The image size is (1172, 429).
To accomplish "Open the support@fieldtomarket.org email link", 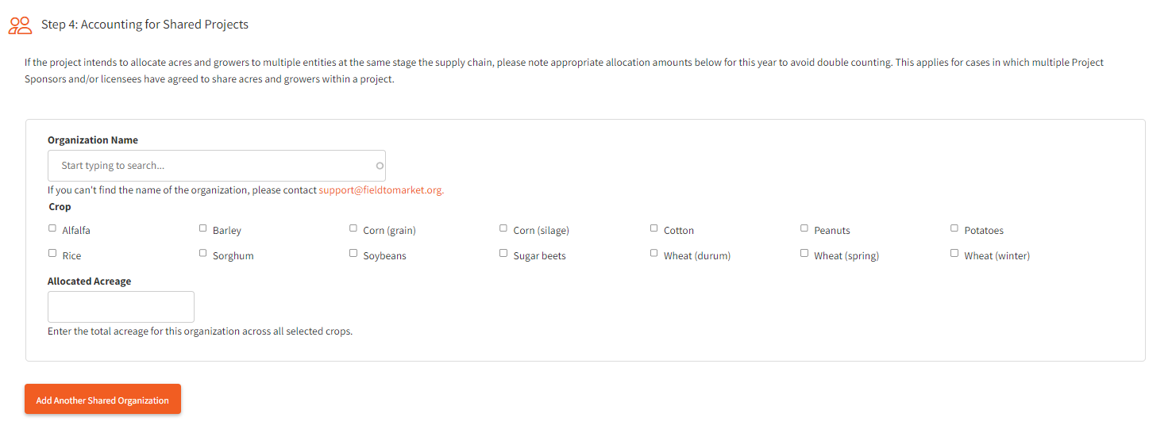I will click(381, 190).
